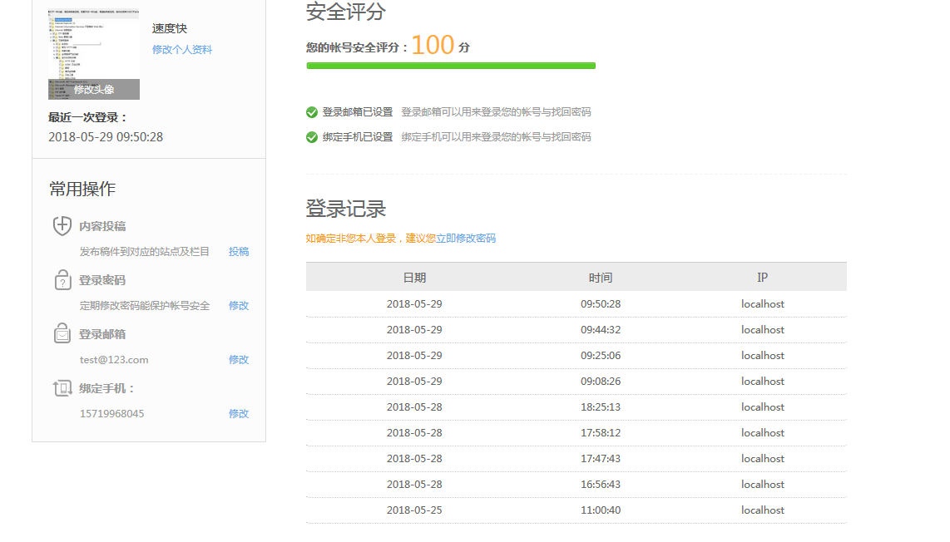Viewport: 950px width, 542px height.
Task: Select login record time 09:25:06
Action: pos(601,356)
